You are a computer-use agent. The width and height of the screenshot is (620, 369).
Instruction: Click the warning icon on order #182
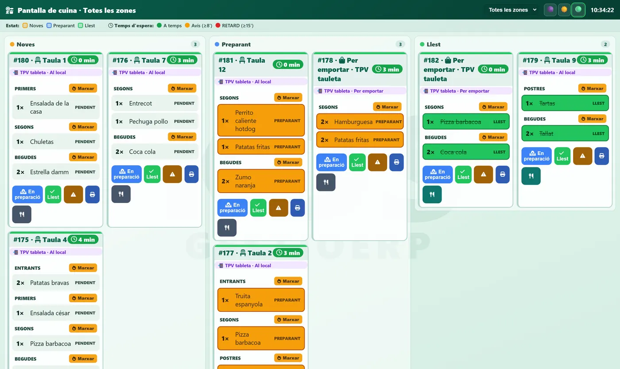[484, 175]
